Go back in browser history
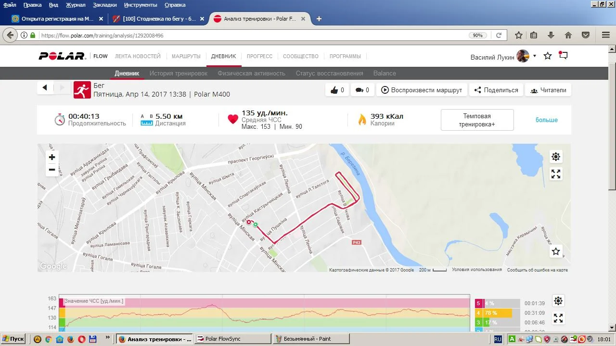616x346 pixels. point(9,35)
